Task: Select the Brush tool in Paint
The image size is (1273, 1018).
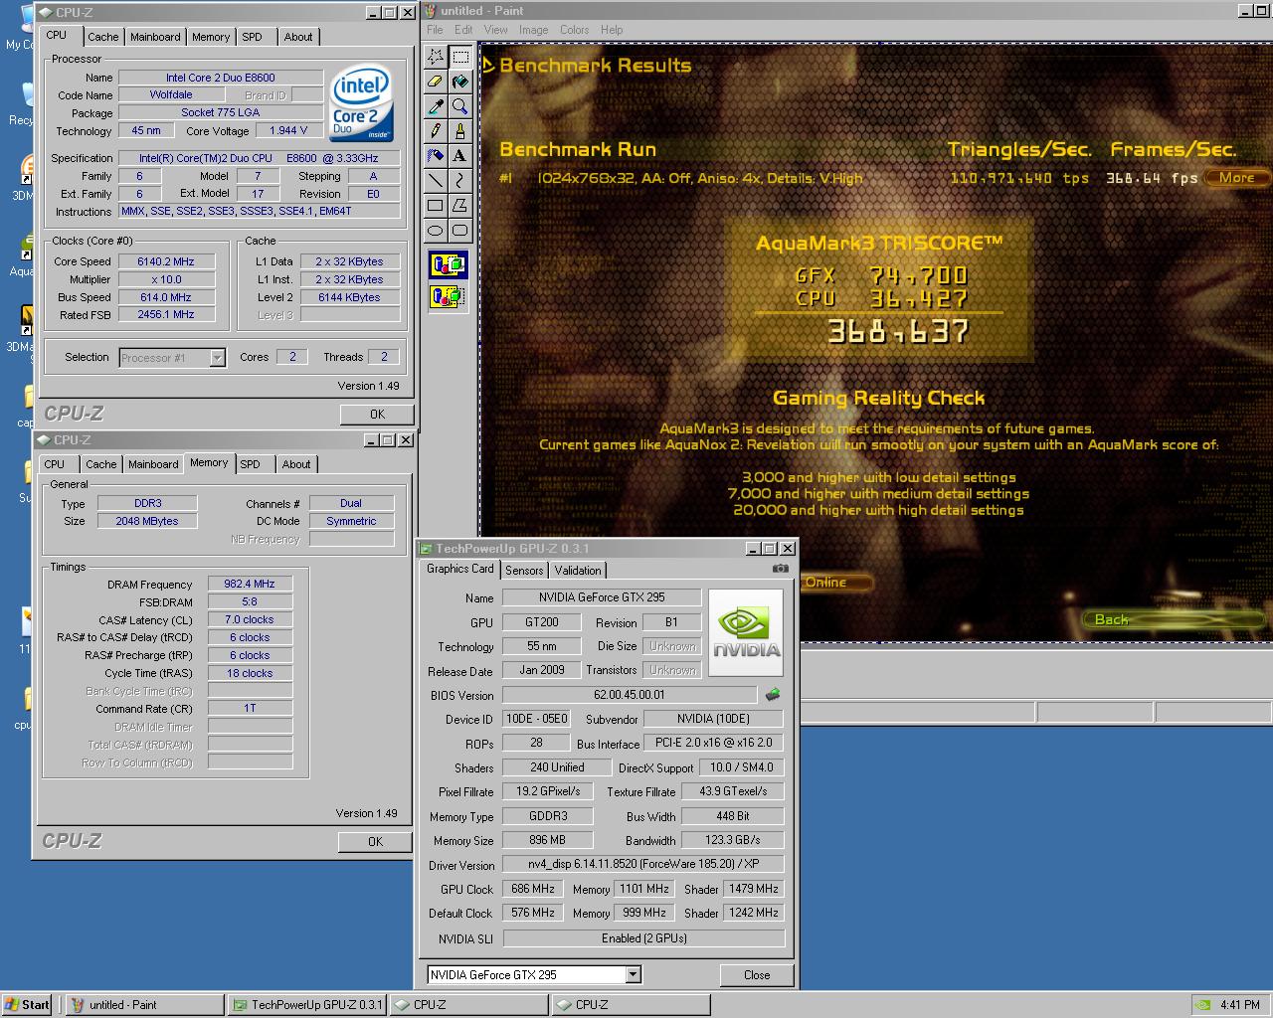Action: coord(460,131)
